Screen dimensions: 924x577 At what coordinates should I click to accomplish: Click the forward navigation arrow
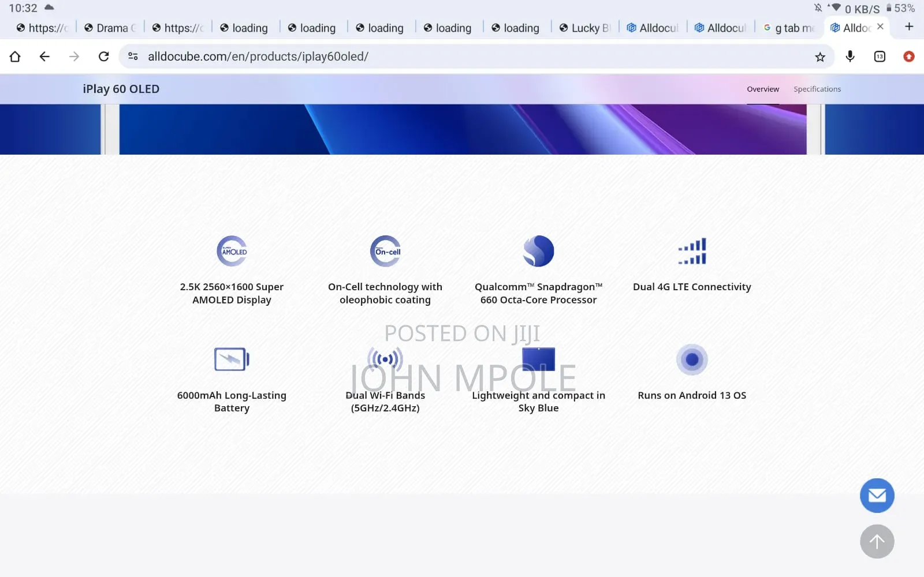(x=74, y=57)
